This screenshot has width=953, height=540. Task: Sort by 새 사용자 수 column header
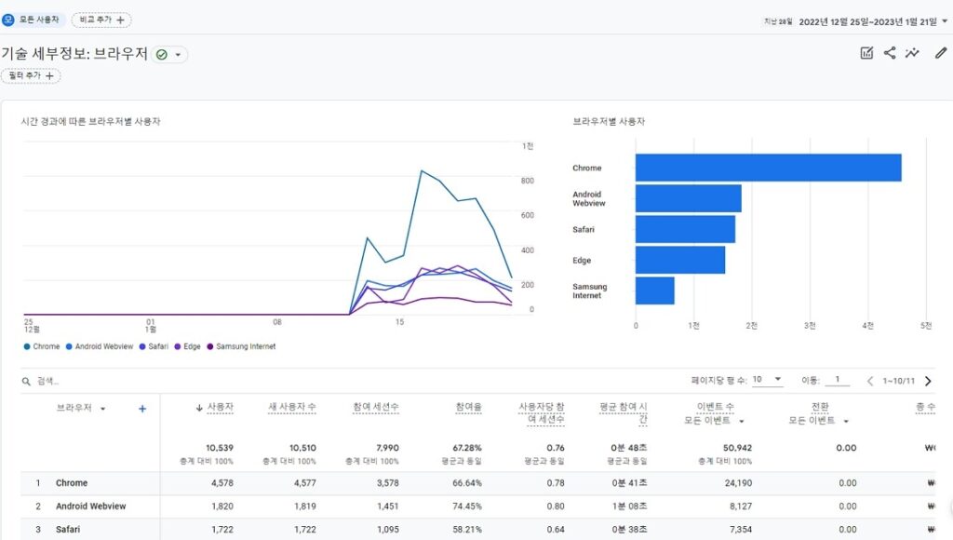[x=292, y=407]
